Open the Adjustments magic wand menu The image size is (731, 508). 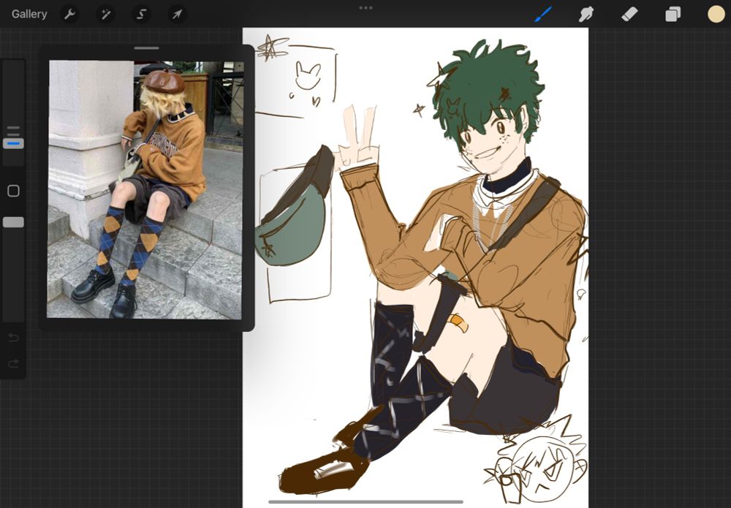106,15
